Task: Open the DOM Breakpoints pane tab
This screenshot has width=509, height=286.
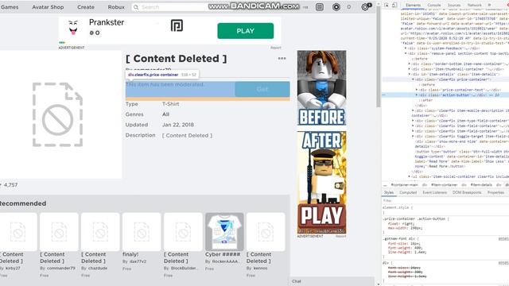Action: 467,192
